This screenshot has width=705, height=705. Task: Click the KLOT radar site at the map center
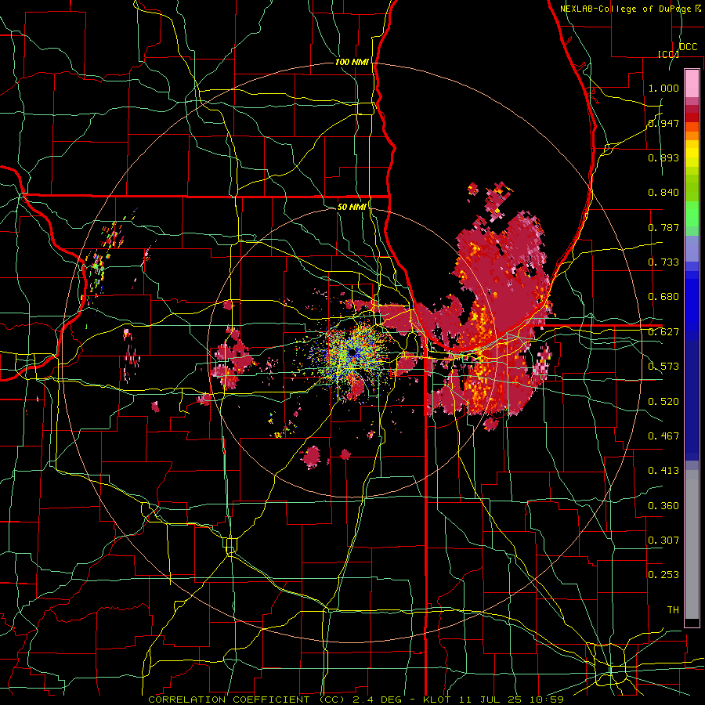(x=352, y=352)
